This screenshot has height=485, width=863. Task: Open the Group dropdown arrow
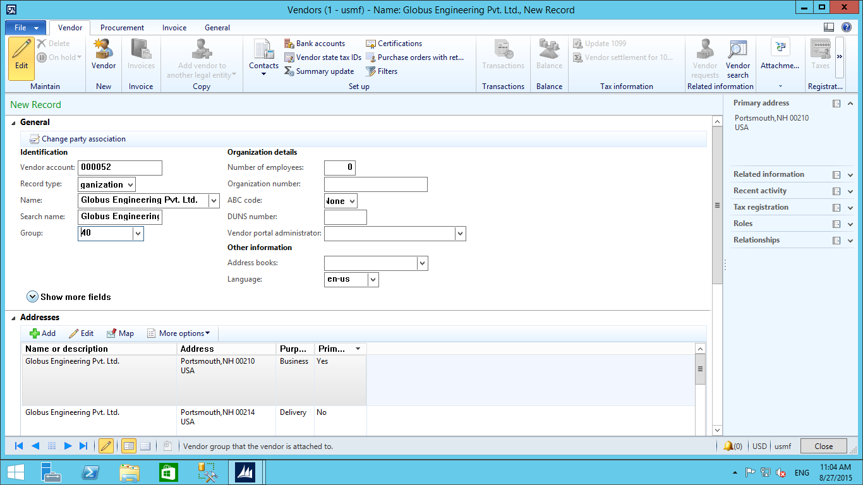click(x=138, y=234)
